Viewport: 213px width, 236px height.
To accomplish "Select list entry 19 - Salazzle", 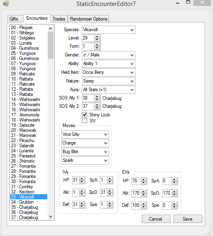I will coord(28,125).
